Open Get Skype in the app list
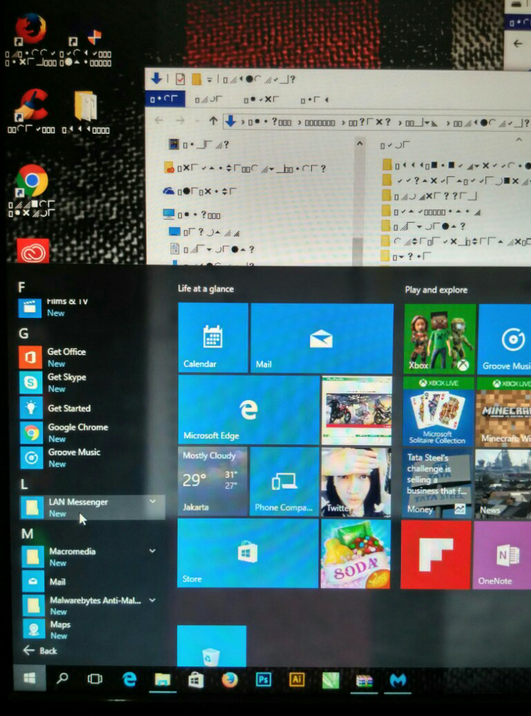Screen dimensions: 531x716 (92, 382)
